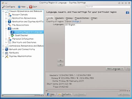Expand the Personal Information tree node
Viewport: 132px width, 99px height.
(6, 39)
